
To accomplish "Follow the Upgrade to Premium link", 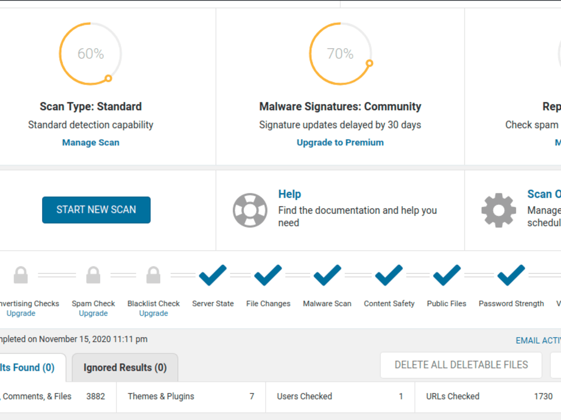I will (x=341, y=142).
